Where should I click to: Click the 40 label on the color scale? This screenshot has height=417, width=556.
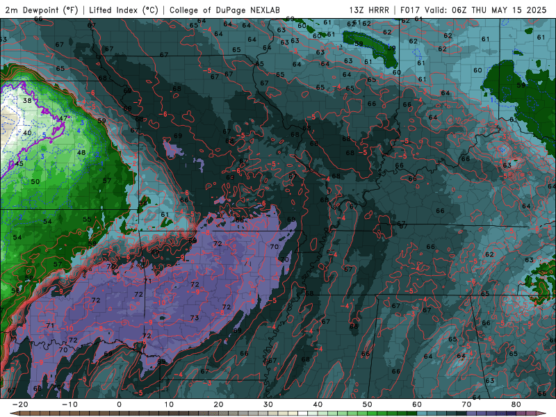pos(318,404)
